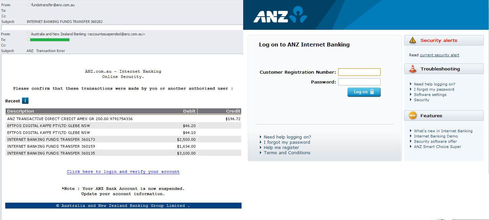Viewport: 489px width, 220px height.
Task: Open the Terms and Conditions link
Action: (287, 153)
